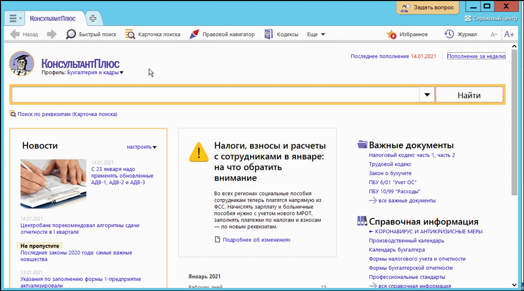This screenshot has height=291, width=524.
Task: Expand search history dropdown arrow
Action: [x=427, y=95]
